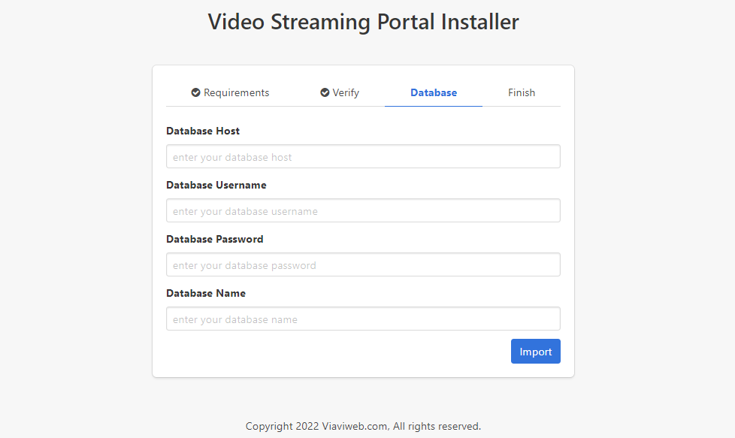This screenshot has height=438, width=735.
Task: Click the checkmark icon beside Requirements
Action: tap(195, 93)
